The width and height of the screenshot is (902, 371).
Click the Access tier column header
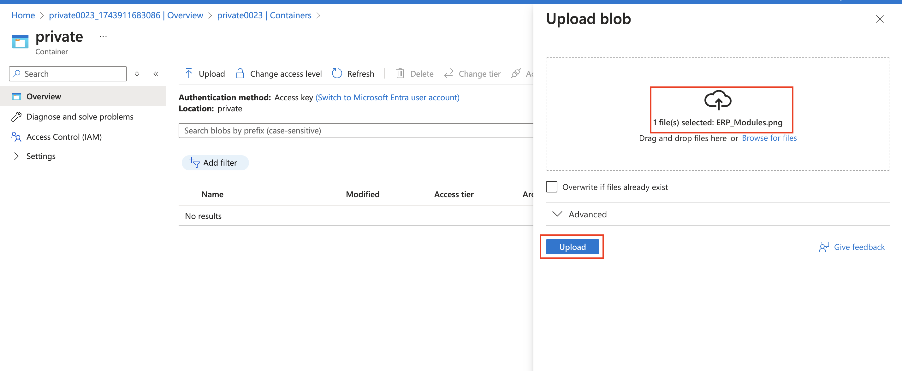point(454,194)
